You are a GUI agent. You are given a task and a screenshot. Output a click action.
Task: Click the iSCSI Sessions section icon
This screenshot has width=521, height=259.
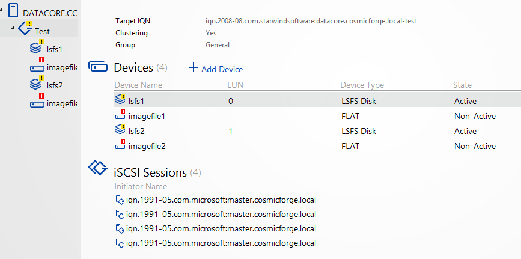coord(98,168)
